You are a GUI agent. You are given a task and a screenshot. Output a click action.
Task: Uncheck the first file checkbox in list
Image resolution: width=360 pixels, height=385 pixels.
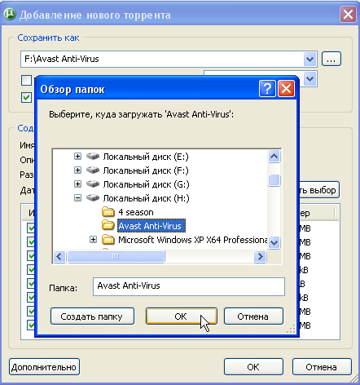31,228
